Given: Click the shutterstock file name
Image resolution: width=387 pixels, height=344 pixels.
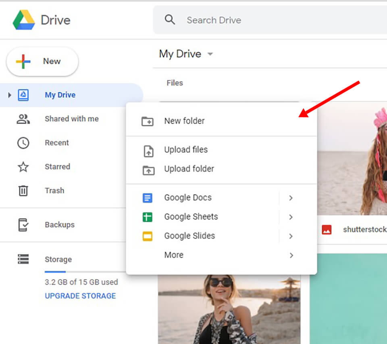Looking at the screenshot, I should [x=365, y=230].
